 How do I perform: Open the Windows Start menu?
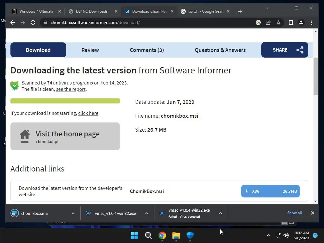pos(134,235)
